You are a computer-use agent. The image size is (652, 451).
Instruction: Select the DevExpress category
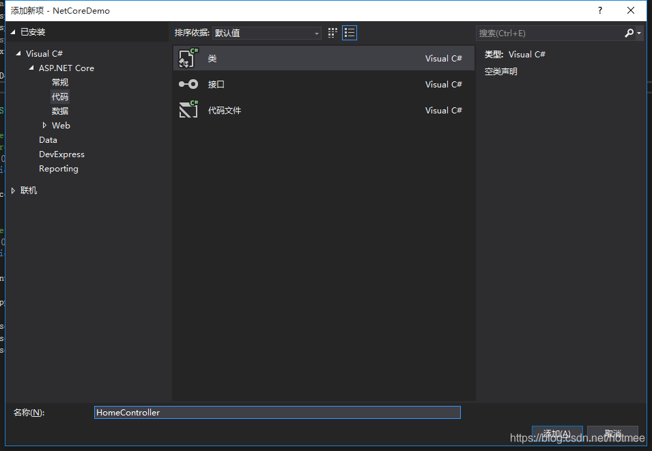(x=61, y=154)
